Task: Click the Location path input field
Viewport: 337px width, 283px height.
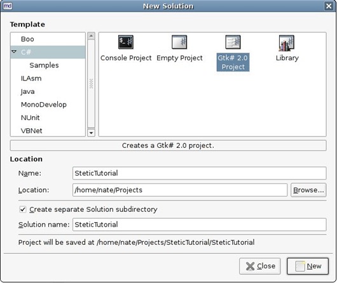Action: [180, 190]
